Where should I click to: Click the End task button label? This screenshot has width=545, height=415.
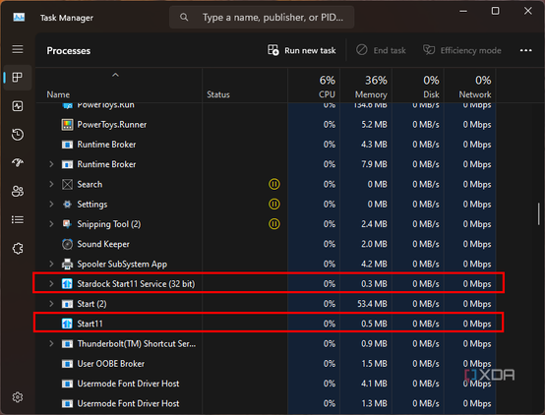[x=390, y=51]
